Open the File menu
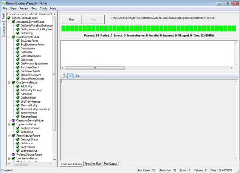240x173 pixels. coord(5,8)
